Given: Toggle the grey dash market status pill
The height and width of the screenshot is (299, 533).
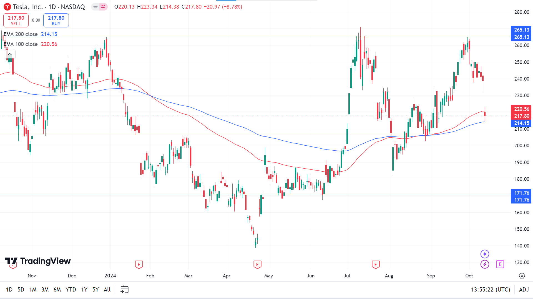Looking at the screenshot, I should click(x=95, y=7).
